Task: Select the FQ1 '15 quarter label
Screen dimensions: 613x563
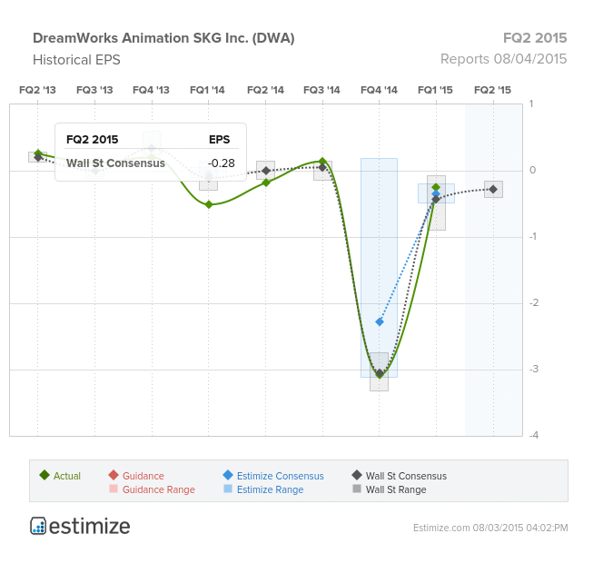Action: pos(436,90)
